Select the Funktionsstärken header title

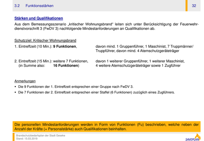point(39,6)
